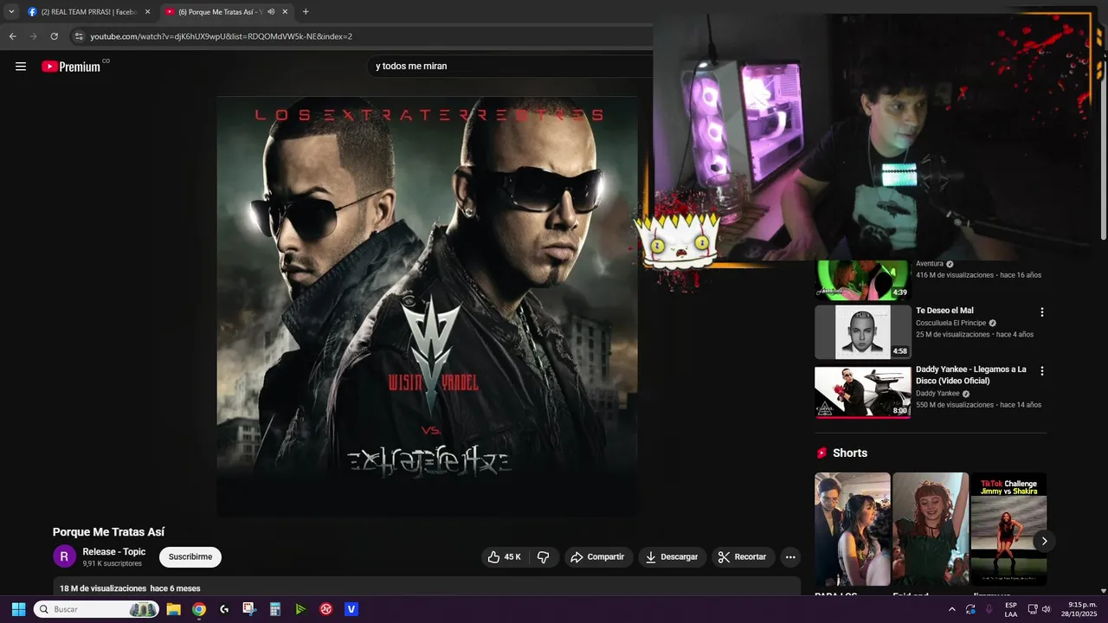Reload the current page
This screenshot has width=1108, height=623.
click(x=54, y=36)
